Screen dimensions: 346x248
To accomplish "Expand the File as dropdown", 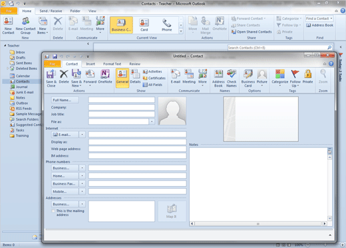I will [152, 121].
